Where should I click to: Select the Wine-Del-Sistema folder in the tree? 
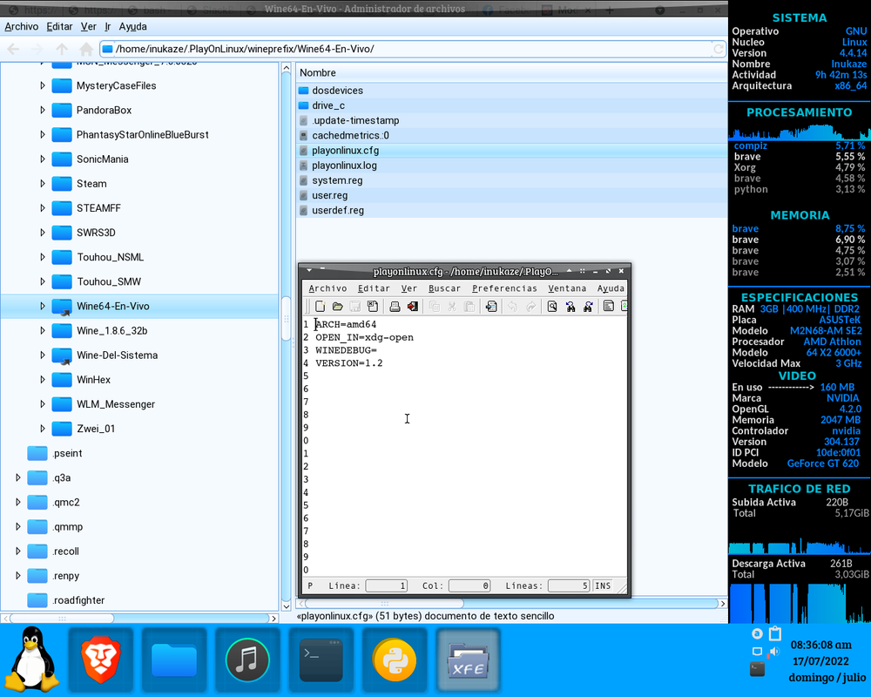117,355
